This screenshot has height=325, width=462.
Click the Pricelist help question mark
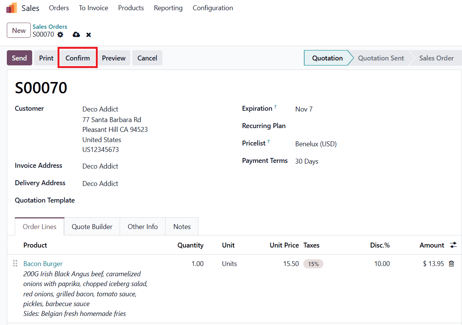(268, 142)
